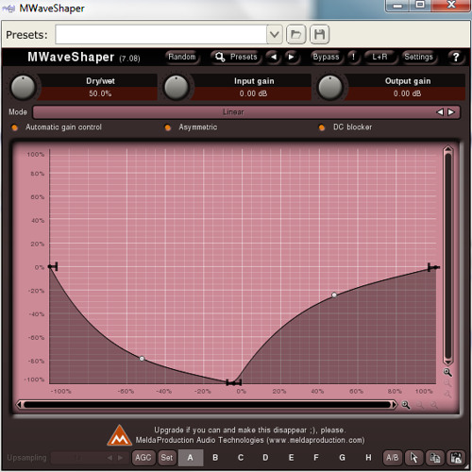Click the Set button

click(167, 458)
